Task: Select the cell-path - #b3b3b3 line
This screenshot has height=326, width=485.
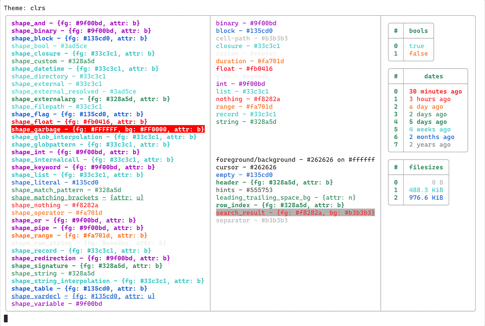Action: coord(252,38)
